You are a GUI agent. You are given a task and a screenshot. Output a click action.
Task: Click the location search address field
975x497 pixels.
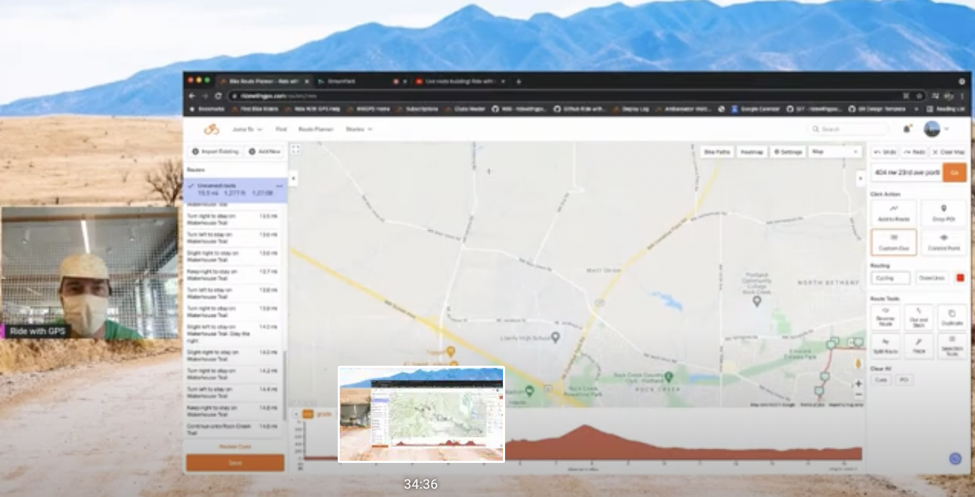pos(907,173)
